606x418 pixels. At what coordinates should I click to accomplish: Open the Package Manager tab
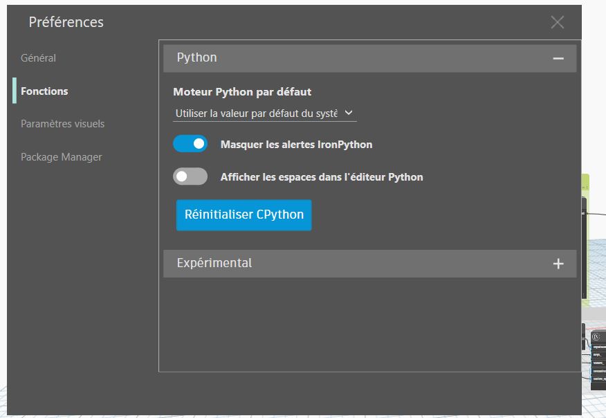coord(61,157)
